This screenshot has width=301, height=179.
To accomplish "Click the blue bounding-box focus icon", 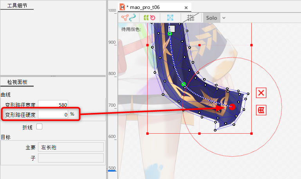I will point(170,18).
